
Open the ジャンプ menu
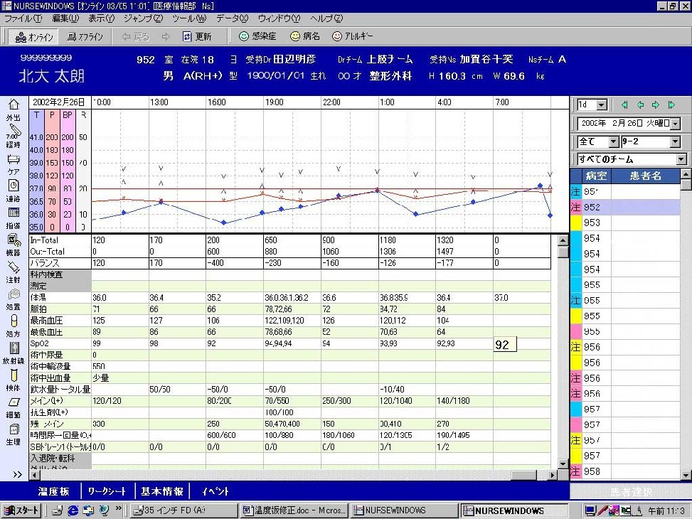(x=143, y=18)
